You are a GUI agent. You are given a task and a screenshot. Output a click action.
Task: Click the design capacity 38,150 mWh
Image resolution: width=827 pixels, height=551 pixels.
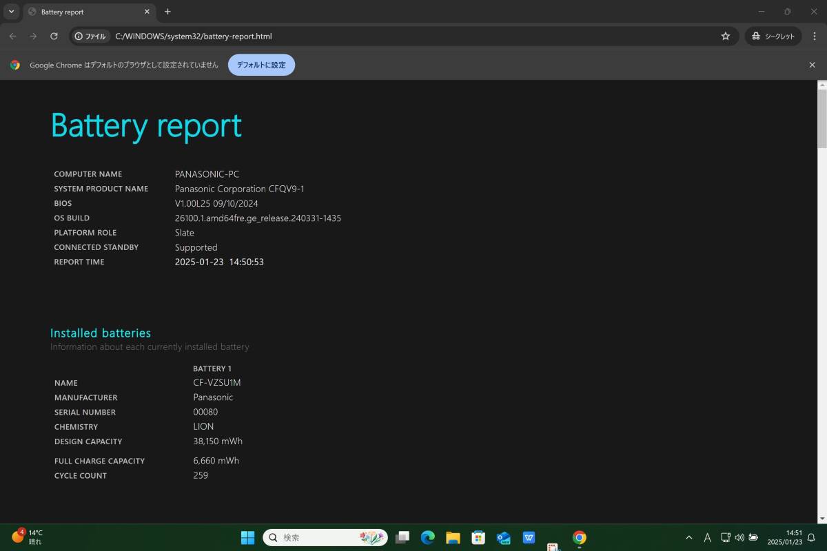coord(218,441)
